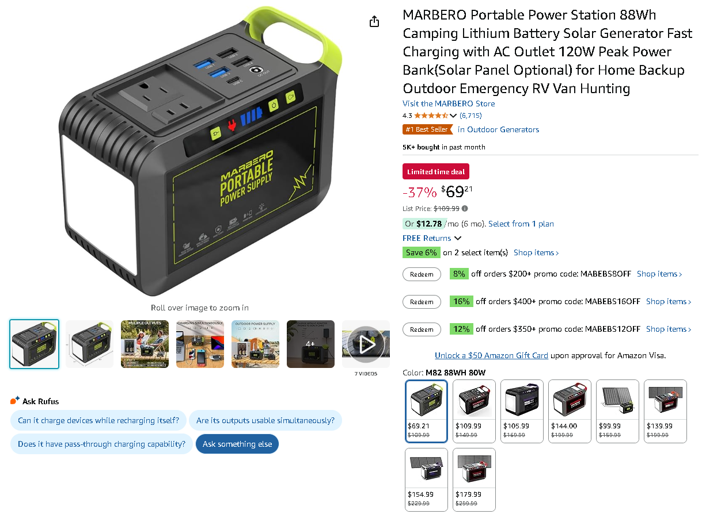
Task: Show the dimensions diagram thumbnail
Action: tap(89, 344)
